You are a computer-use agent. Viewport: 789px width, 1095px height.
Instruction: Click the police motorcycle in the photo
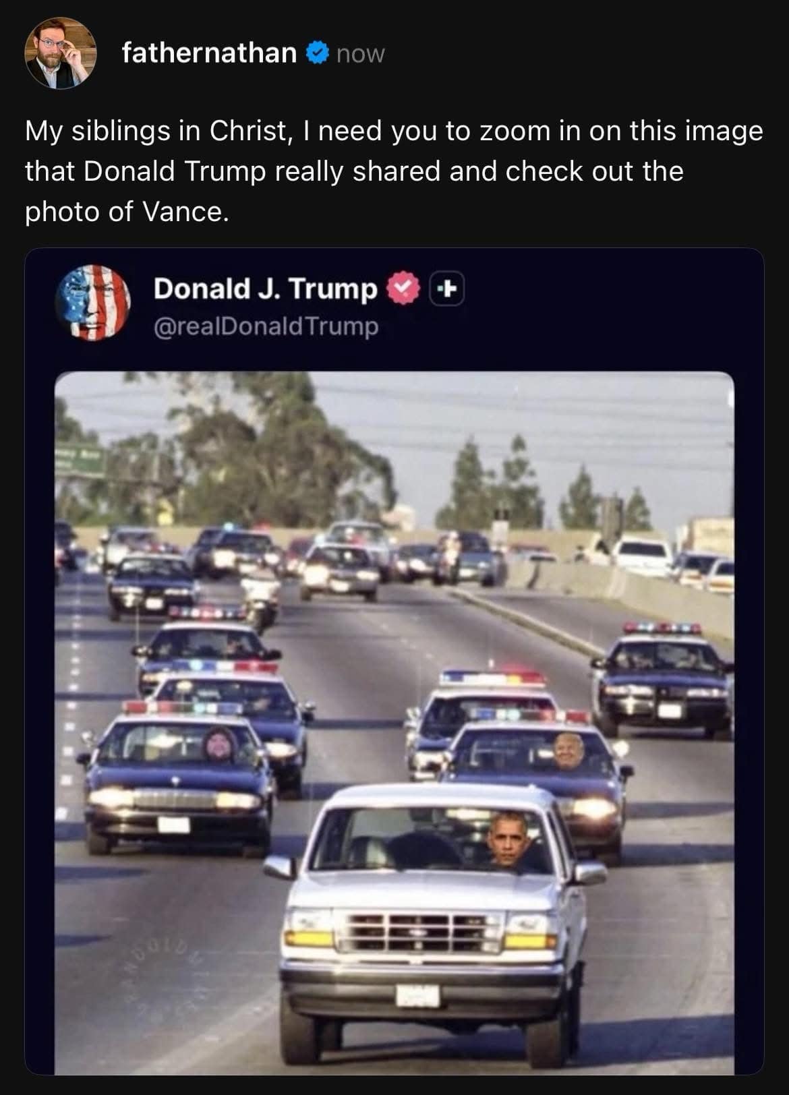click(x=260, y=599)
